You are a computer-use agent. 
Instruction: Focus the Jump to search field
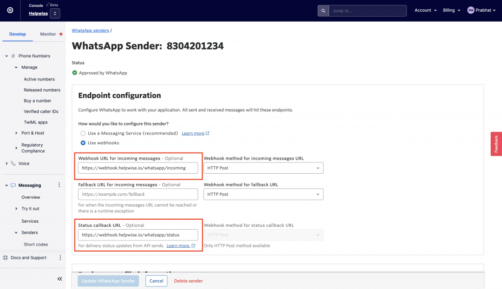[x=367, y=11]
